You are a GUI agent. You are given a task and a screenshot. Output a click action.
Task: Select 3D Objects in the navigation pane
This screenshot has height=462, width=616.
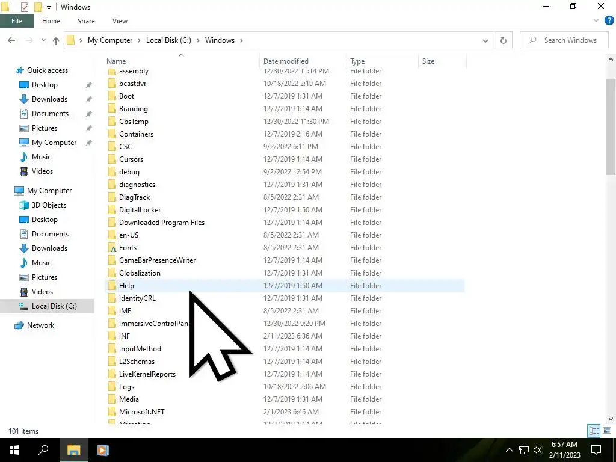tap(49, 205)
